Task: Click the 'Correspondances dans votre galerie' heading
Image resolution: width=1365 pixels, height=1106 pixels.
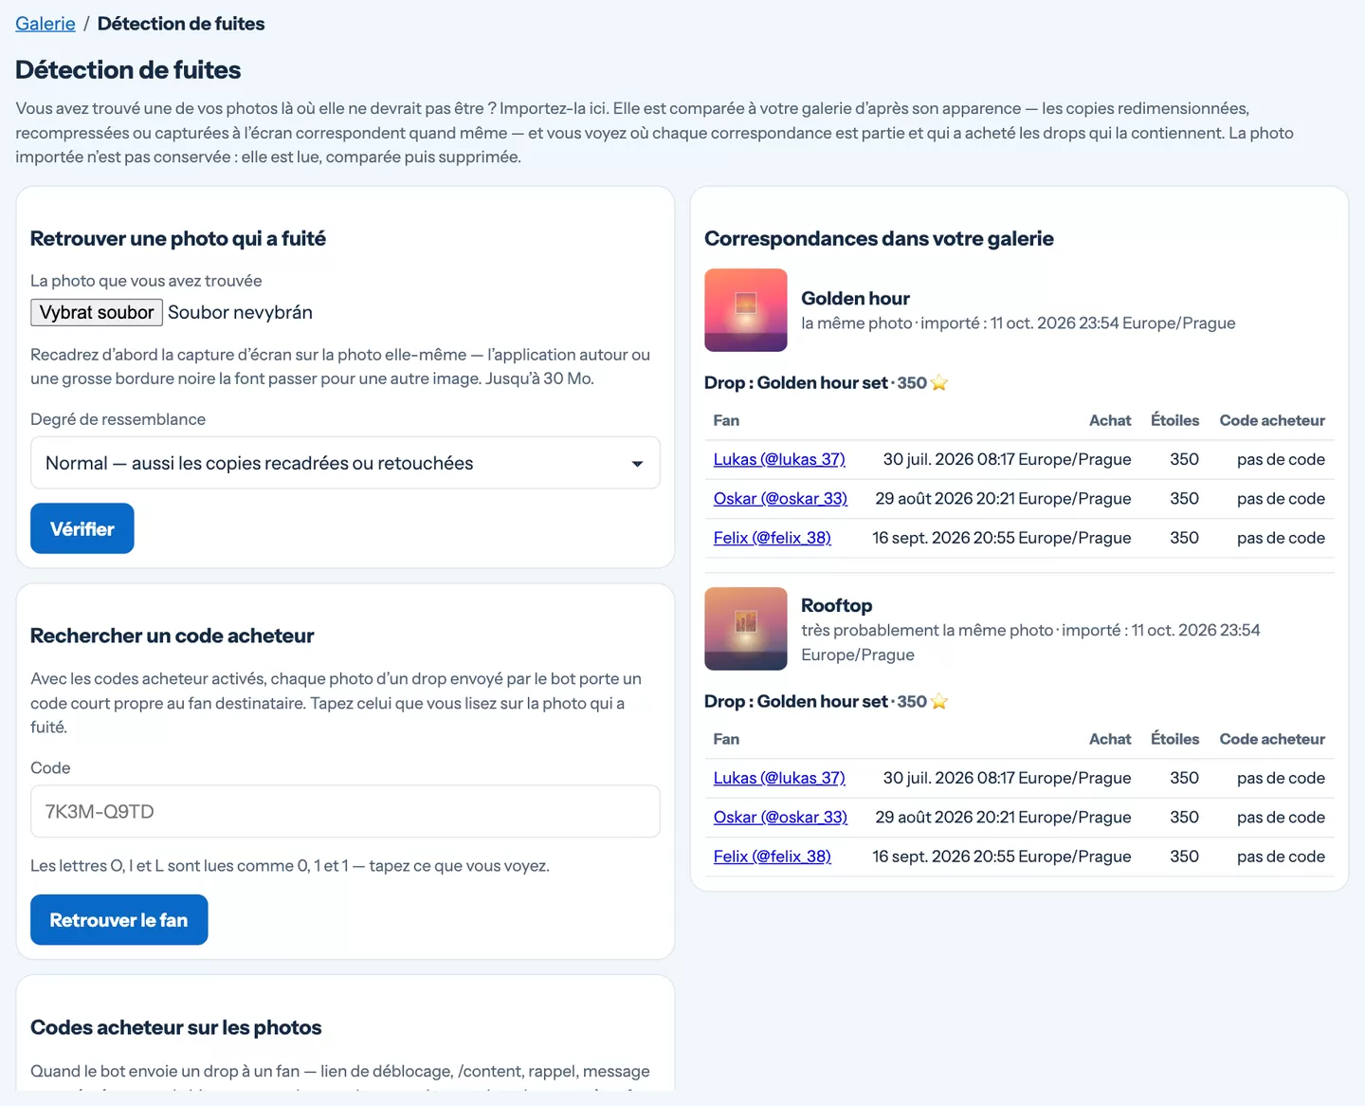Action: [x=879, y=238]
